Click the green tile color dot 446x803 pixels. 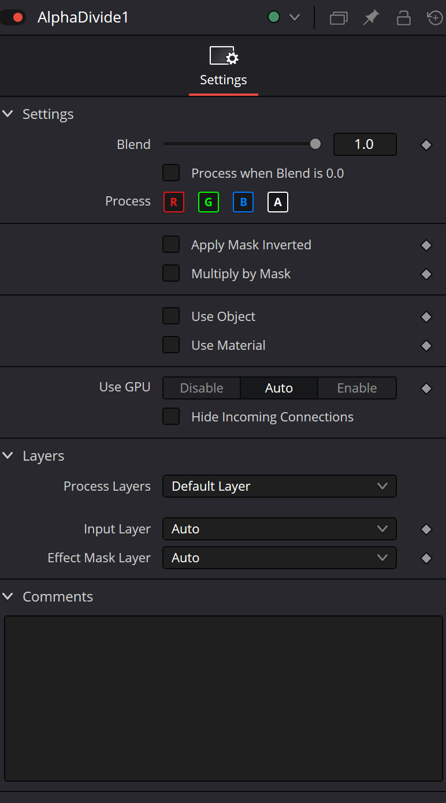(x=274, y=17)
